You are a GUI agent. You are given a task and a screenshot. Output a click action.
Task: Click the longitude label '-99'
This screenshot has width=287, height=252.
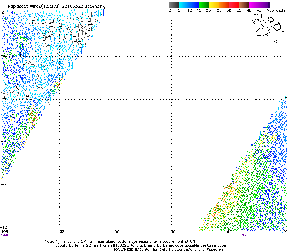[116, 232]
